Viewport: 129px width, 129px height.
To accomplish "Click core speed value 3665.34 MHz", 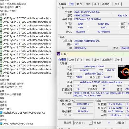I will (83, 104).
